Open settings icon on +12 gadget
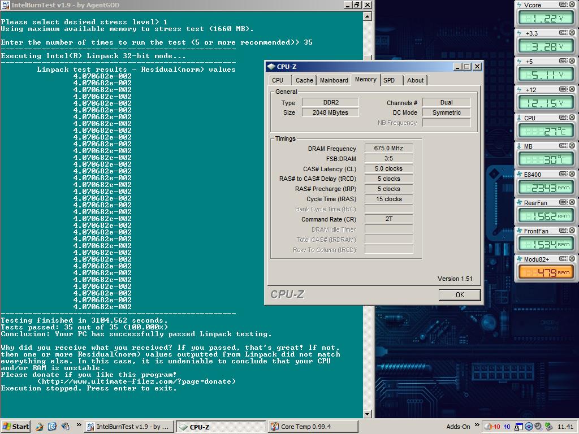This screenshot has width=579, height=434. (563, 89)
